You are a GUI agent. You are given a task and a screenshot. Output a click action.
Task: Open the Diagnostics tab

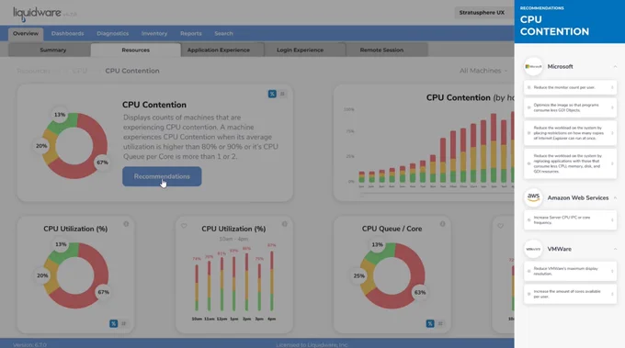(112, 33)
